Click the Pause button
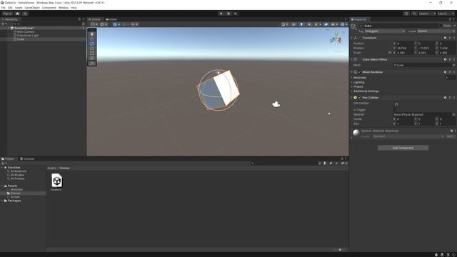 tap(228, 14)
